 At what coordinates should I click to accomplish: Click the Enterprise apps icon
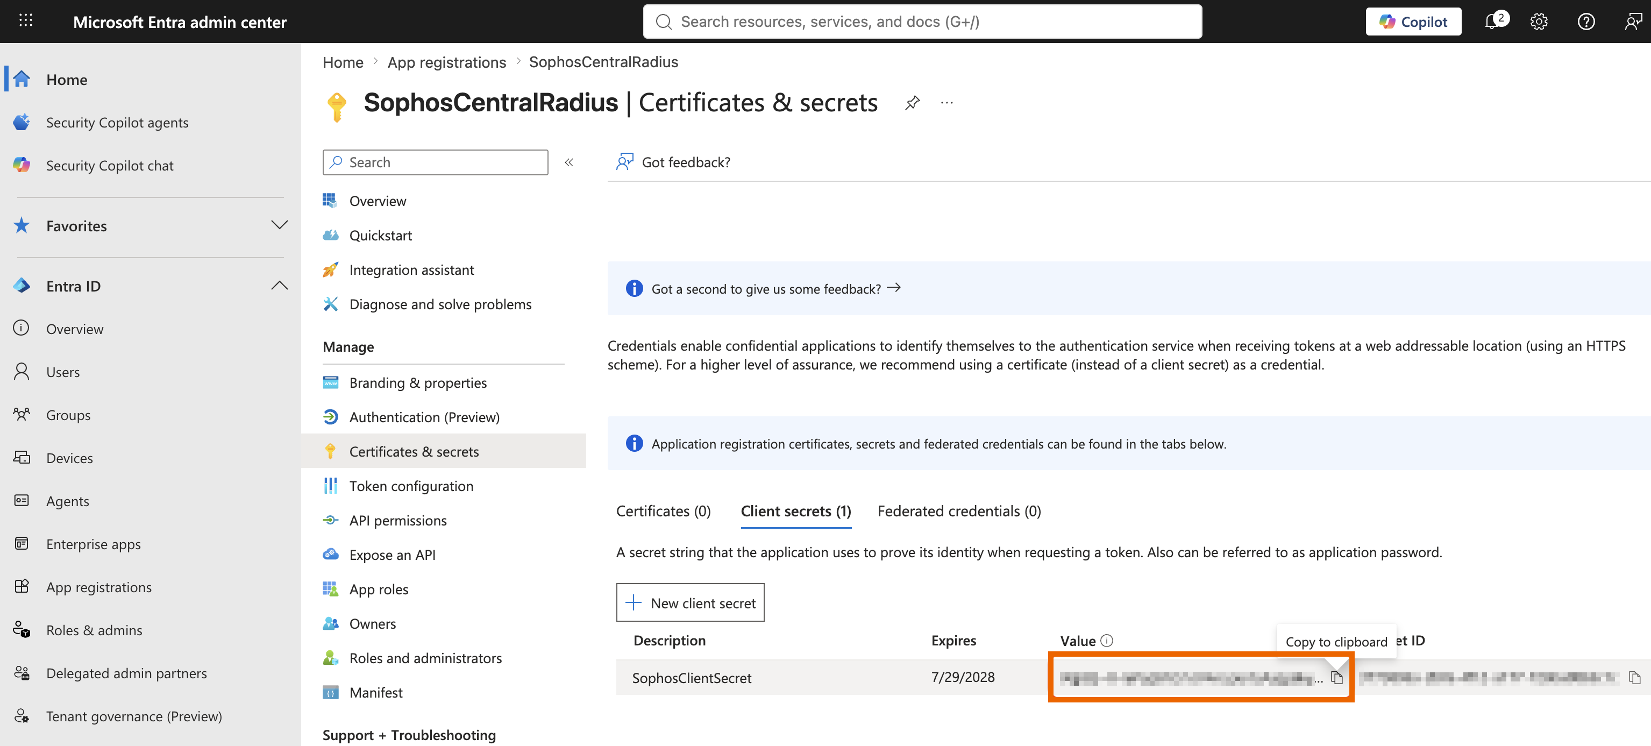21,543
